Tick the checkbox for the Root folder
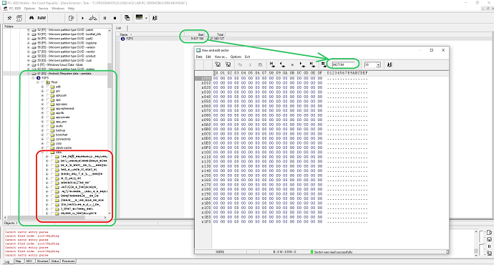This screenshot has width=494, height=265. click(43, 82)
